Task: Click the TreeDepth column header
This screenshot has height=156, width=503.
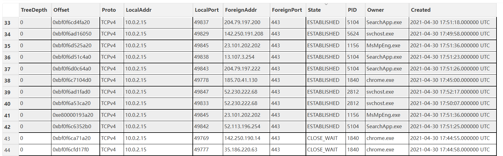Action: [x=34, y=10]
